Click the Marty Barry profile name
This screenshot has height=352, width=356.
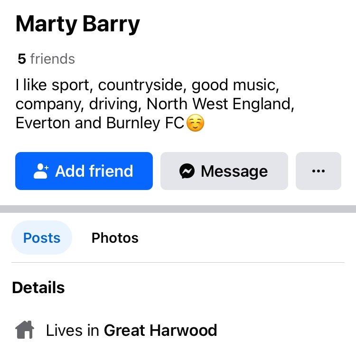[x=78, y=24]
